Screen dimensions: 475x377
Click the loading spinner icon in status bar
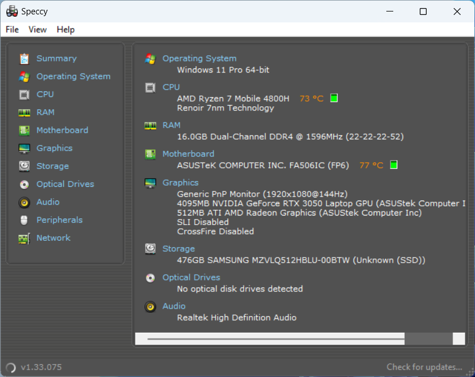pos(10,367)
